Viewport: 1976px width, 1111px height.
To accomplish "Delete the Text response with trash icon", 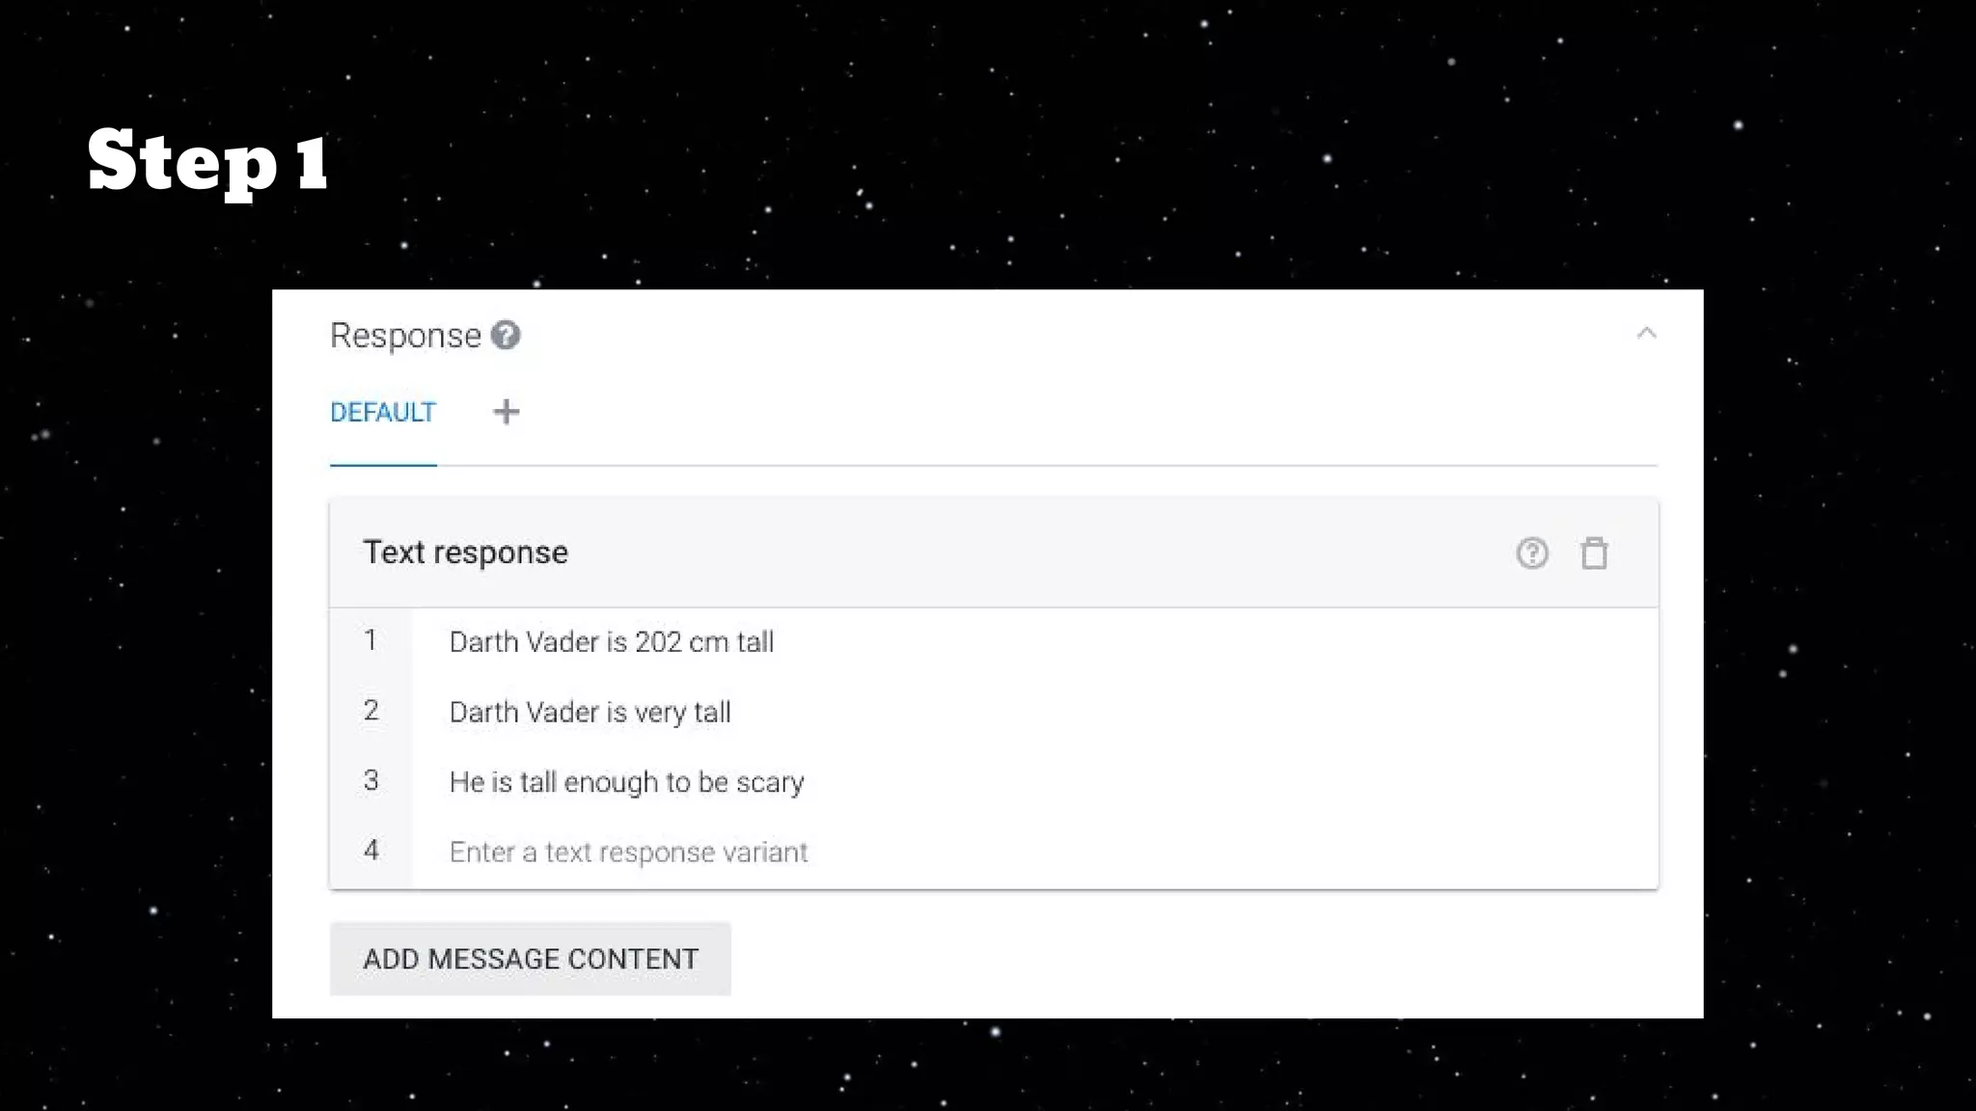I will (x=1594, y=553).
